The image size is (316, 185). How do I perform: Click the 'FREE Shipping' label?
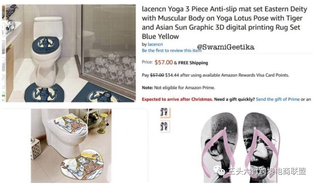(193, 63)
